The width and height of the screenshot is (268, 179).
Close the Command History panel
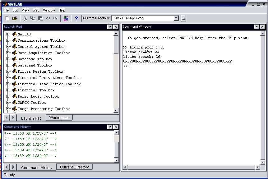click(116, 127)
